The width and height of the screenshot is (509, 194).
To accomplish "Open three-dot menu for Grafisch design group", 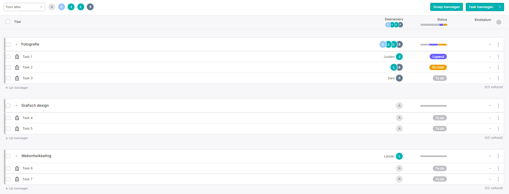I will tap(498, 106).
